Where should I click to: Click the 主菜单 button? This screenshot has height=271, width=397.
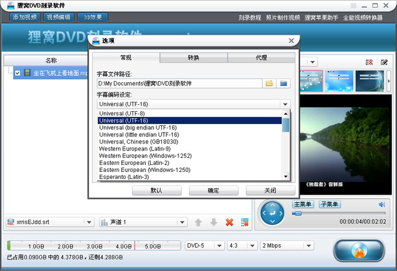click(x=303, y=204)
